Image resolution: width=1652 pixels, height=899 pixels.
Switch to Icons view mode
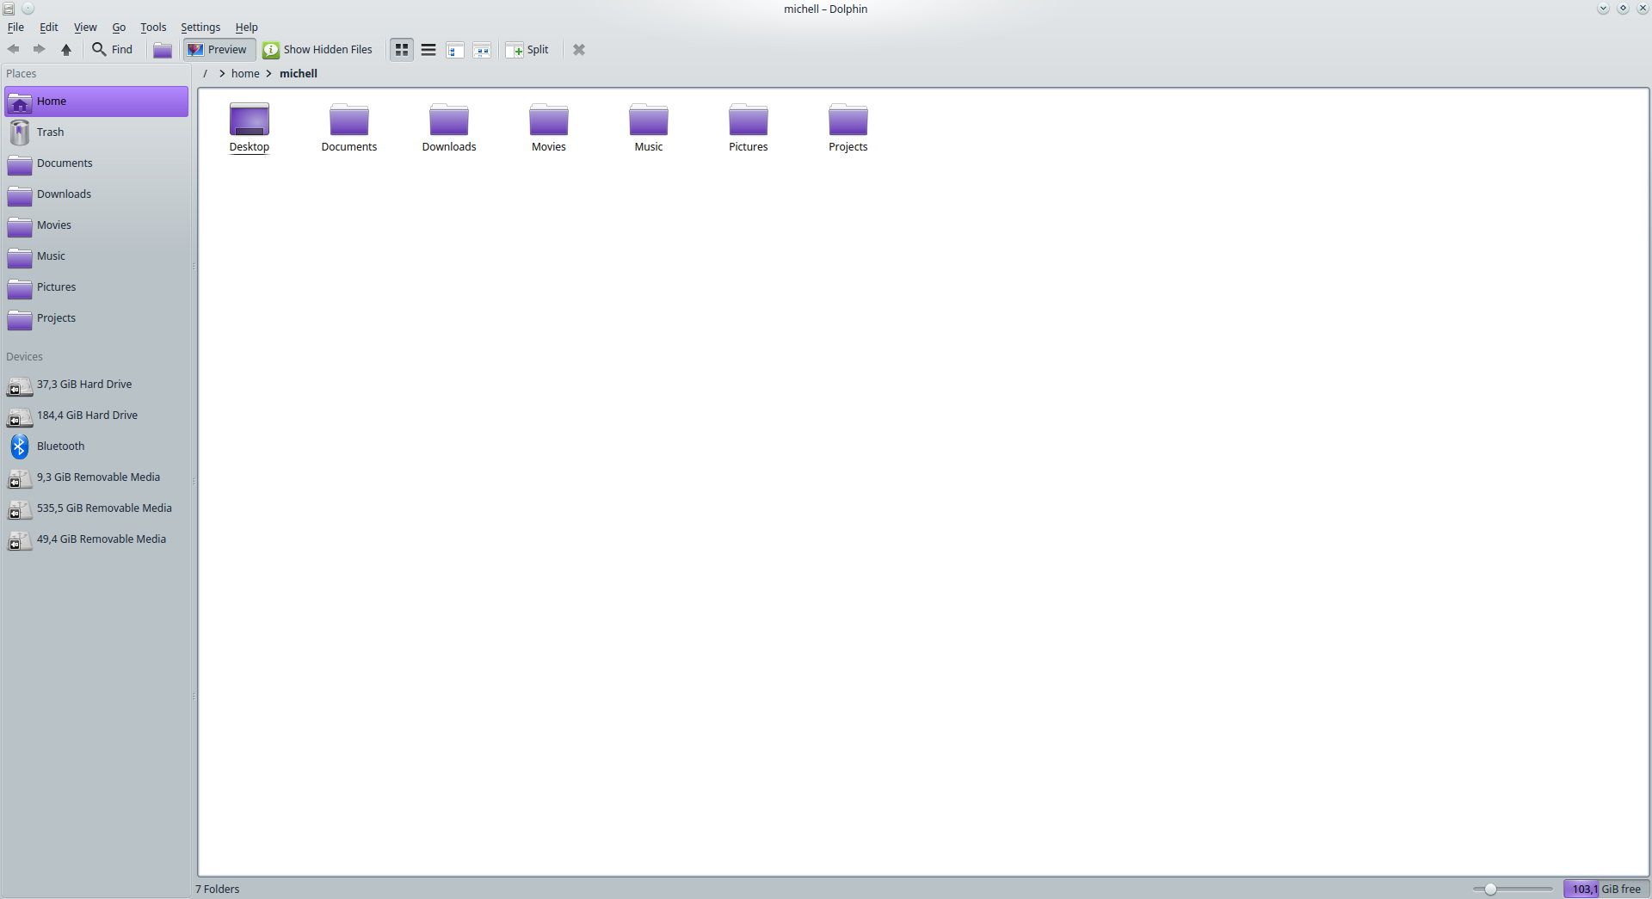click(x=402, y=50)
